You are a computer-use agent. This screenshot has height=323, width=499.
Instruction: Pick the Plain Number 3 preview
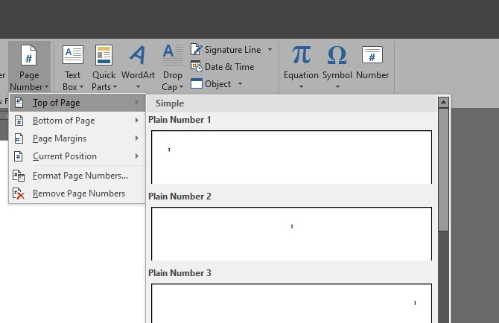click(291, 303)
